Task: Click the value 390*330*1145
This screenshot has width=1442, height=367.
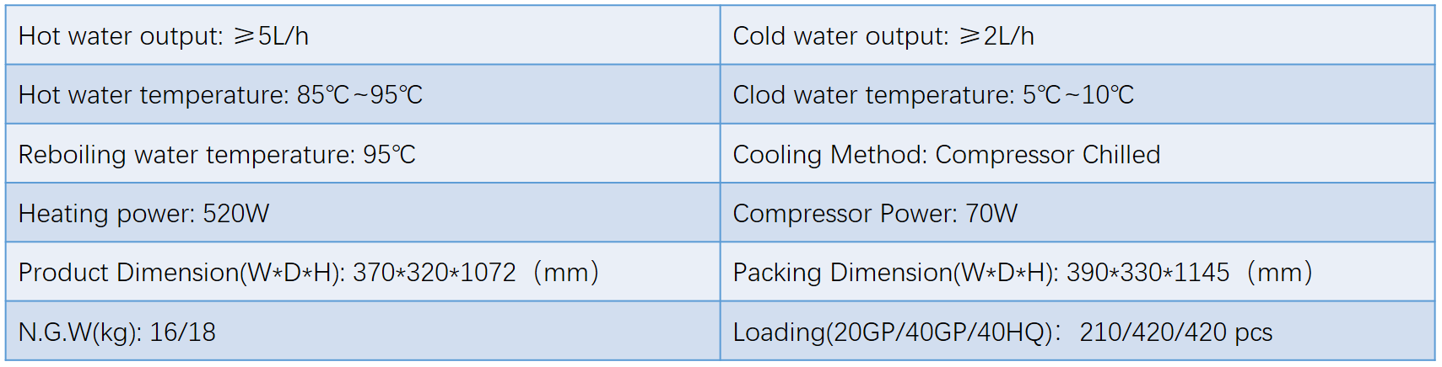Action: tap(1148, 273)
